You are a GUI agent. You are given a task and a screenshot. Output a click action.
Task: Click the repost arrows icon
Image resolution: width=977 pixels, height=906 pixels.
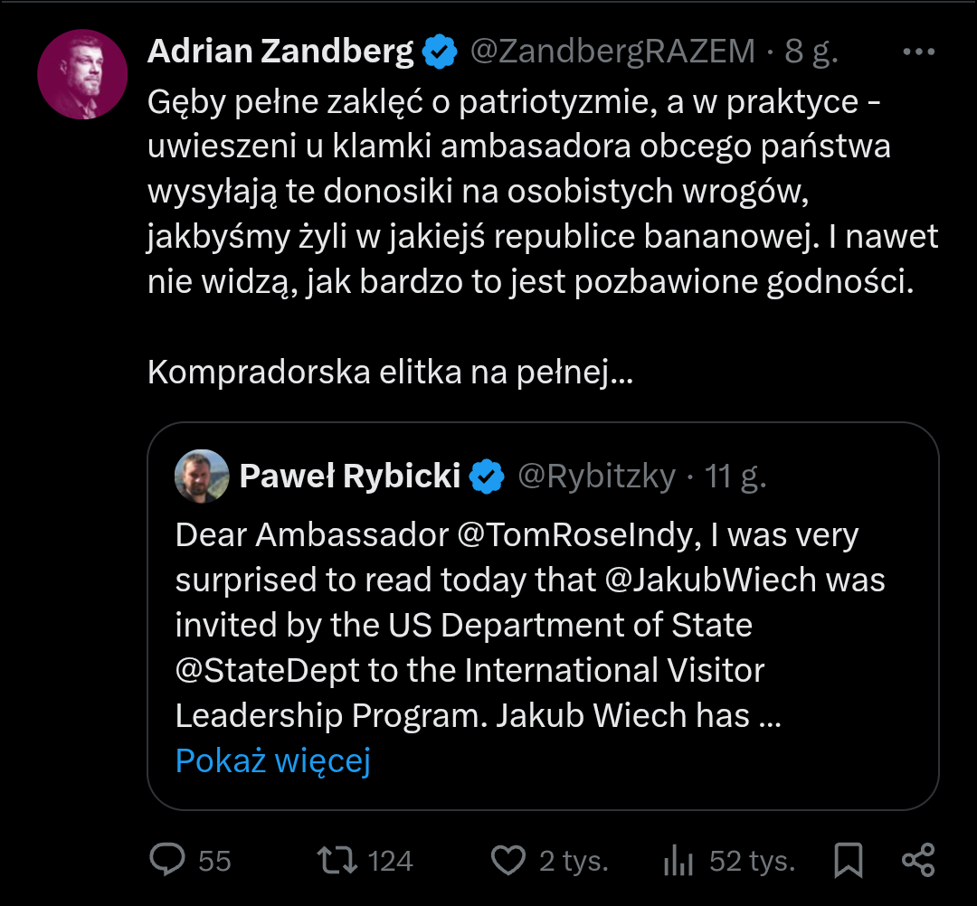tap(338, 860)
